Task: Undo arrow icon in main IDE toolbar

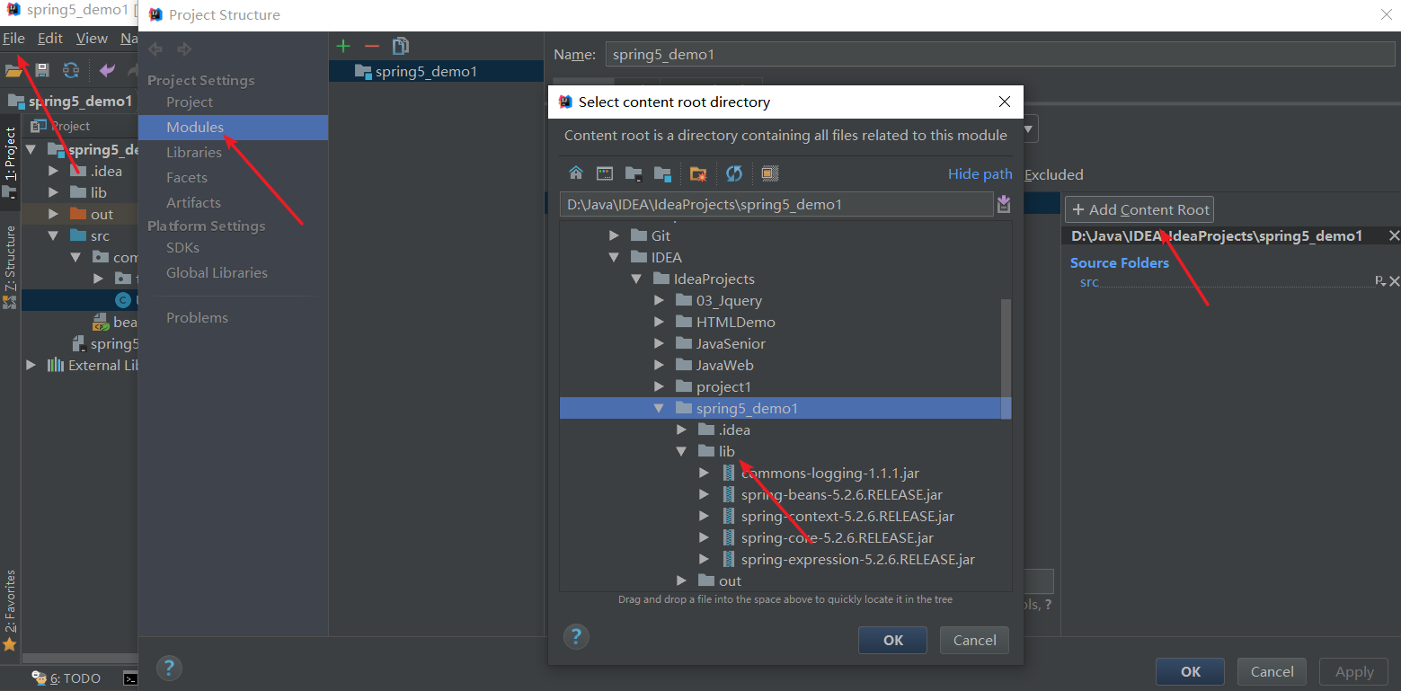Action: [108, 70]
